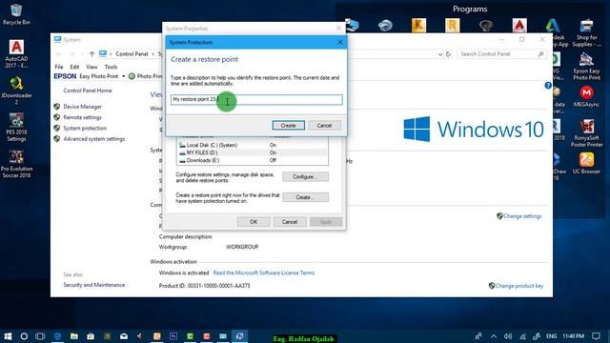Click the blue help question mark icon in System window
Viewport: 610px width, 343px height.
tap(548, 85)
